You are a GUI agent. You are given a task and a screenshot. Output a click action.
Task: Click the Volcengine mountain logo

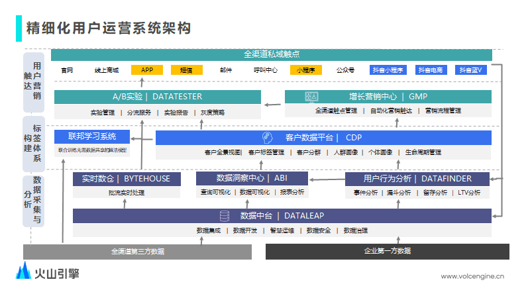(24, 271)
